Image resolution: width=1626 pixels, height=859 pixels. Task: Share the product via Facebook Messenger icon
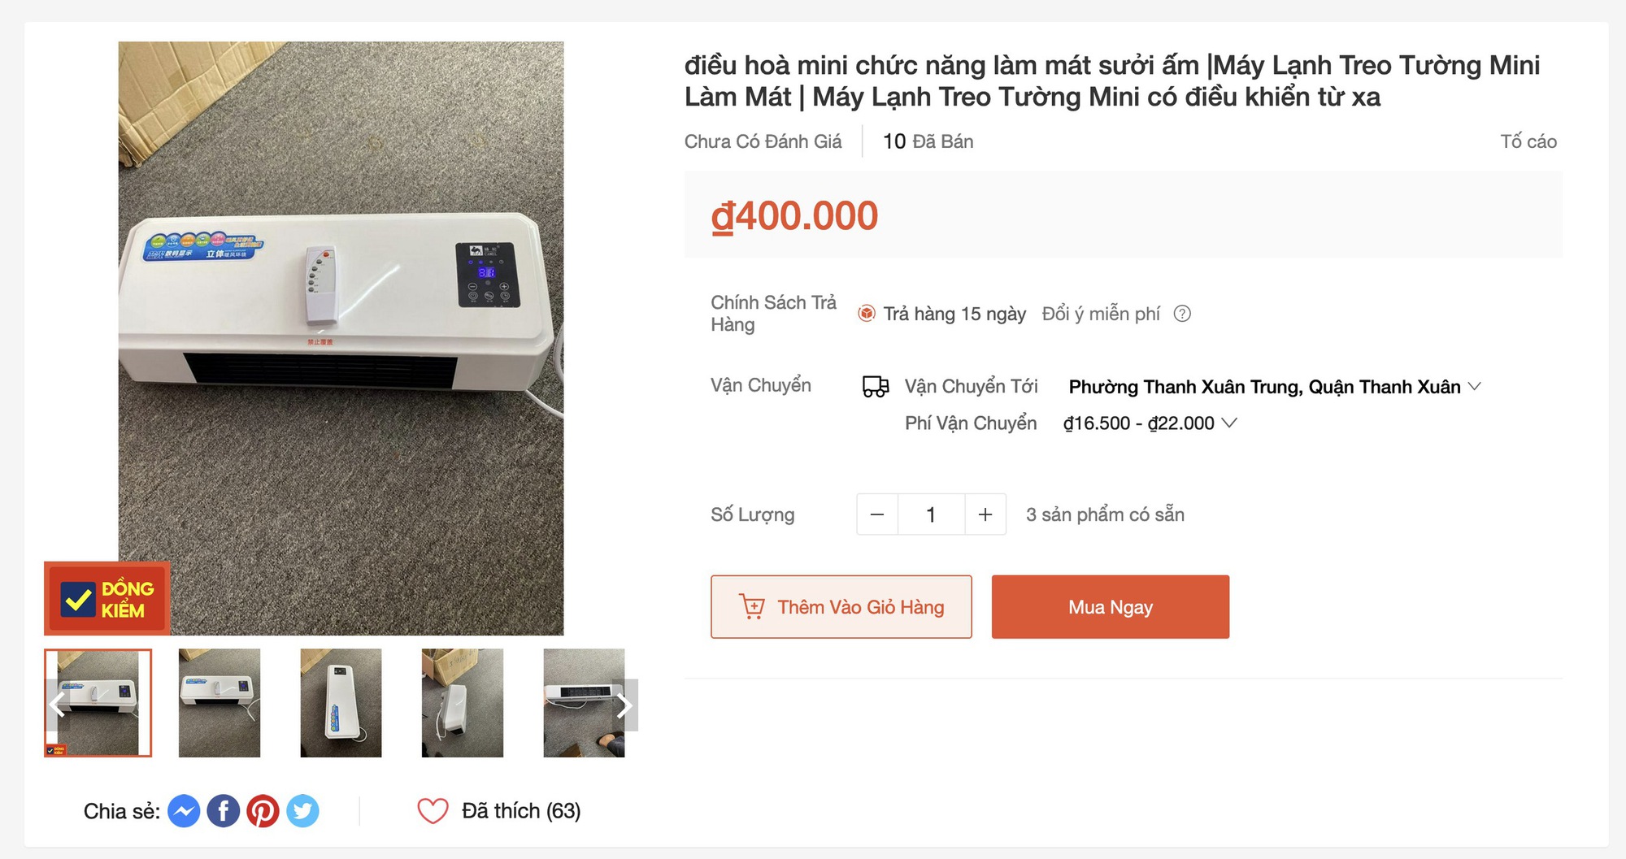click(x=184, y=810)
